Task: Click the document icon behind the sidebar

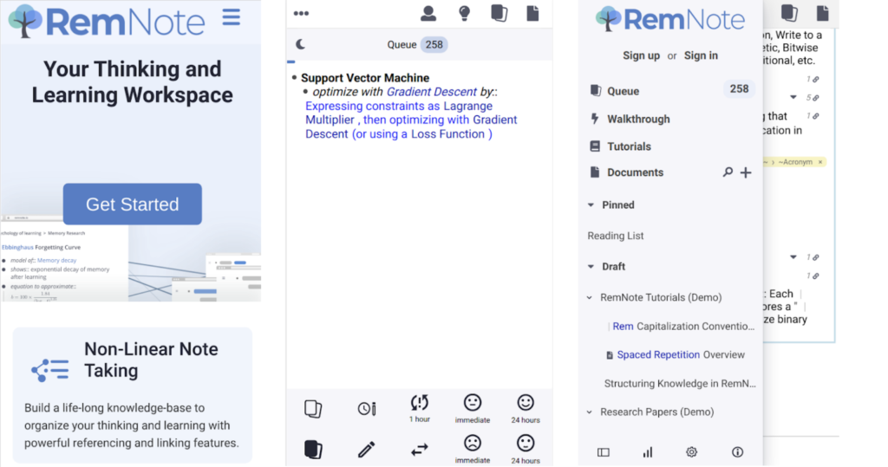Action: pos(822,12)
